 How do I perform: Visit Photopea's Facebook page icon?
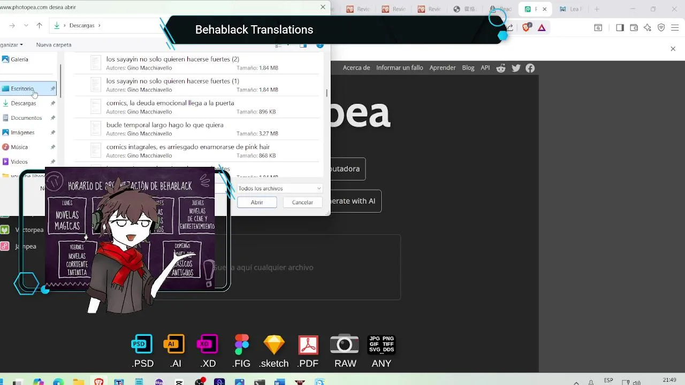tap(530, 68)
